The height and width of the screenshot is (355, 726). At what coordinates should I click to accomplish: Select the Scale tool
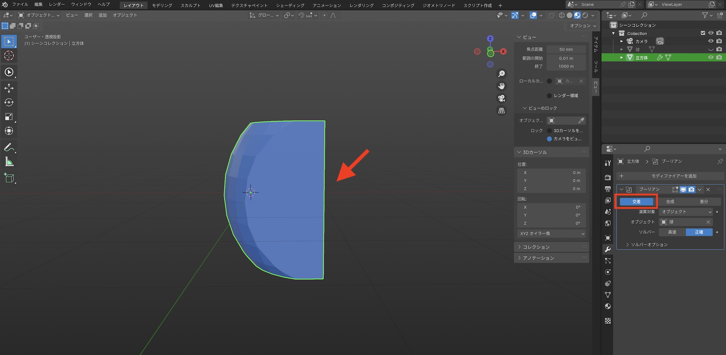click(x=9, y=117)
